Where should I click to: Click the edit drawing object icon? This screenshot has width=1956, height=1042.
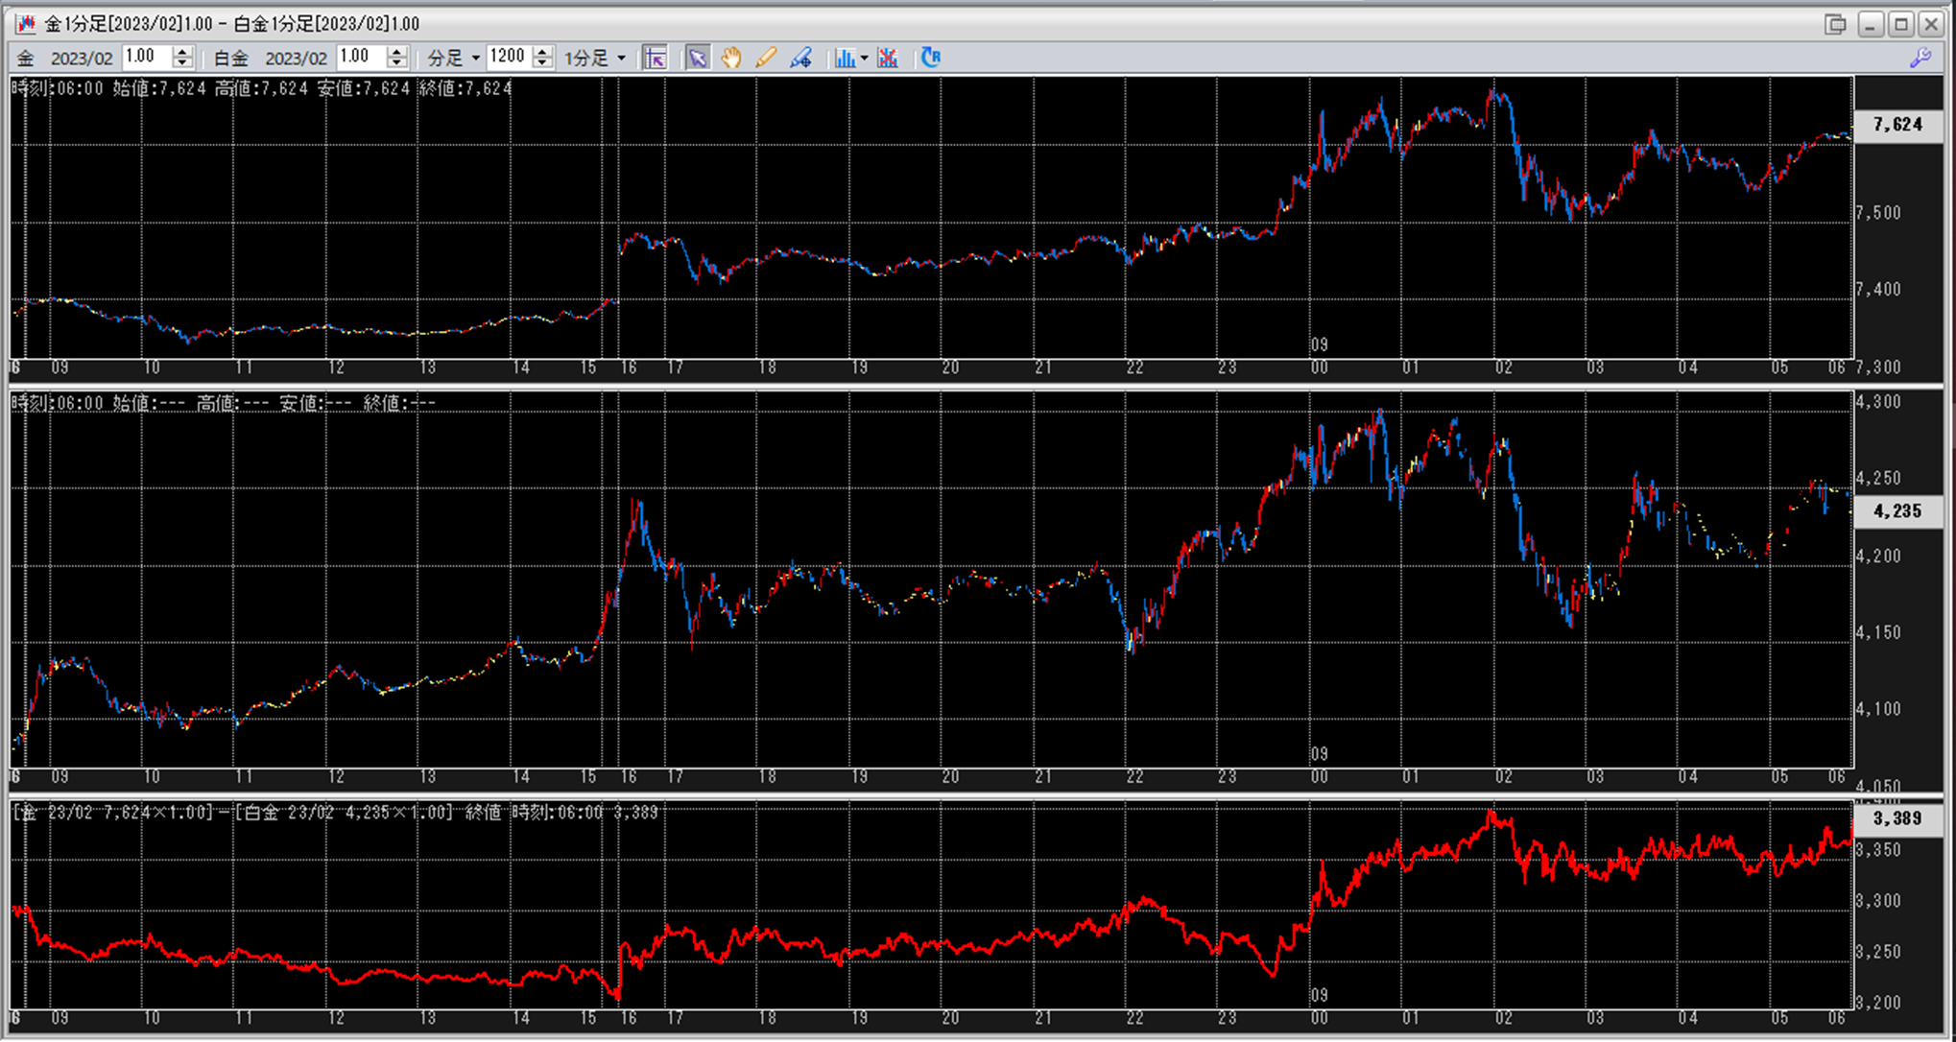click(800, 58)
